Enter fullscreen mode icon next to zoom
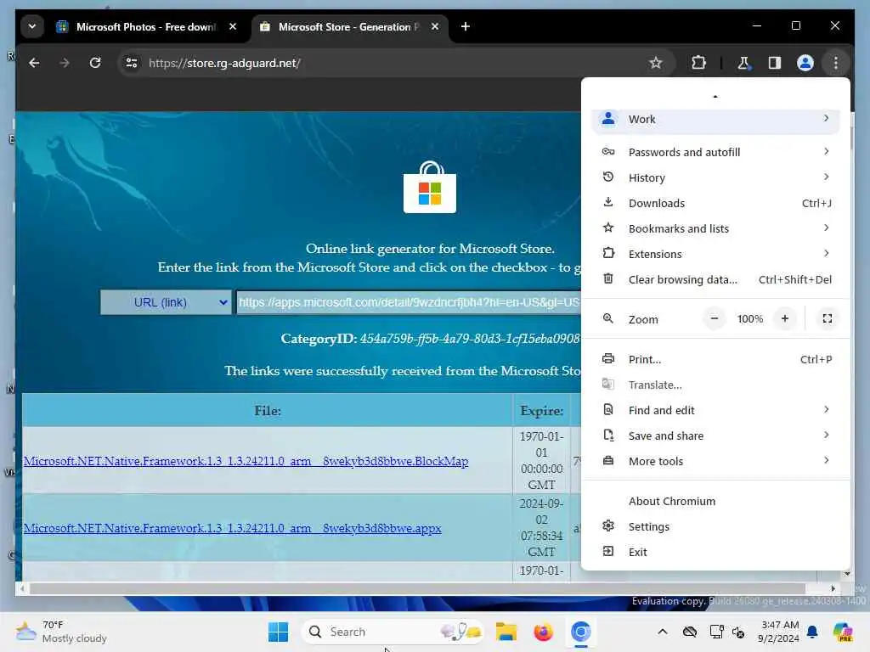Viewport: 870px width, 652px height. coord(827,319)
